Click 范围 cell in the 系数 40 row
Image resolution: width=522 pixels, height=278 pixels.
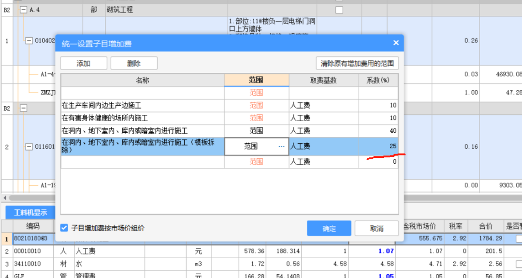pos(256,131)
